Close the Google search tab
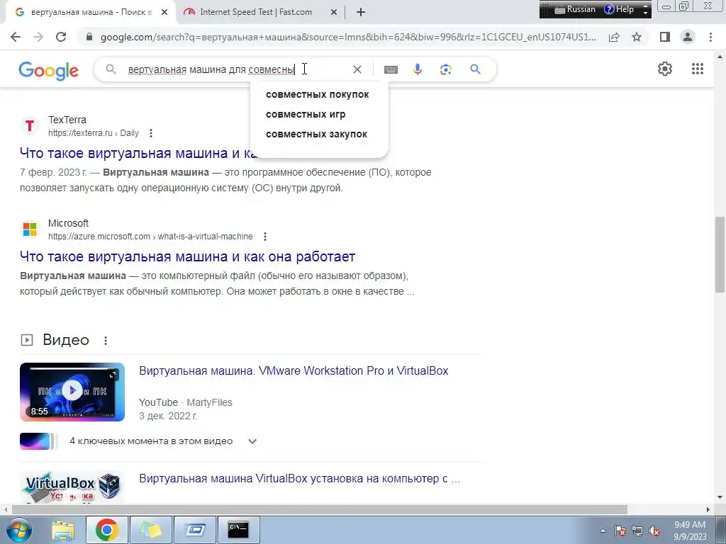 (164, 12)
